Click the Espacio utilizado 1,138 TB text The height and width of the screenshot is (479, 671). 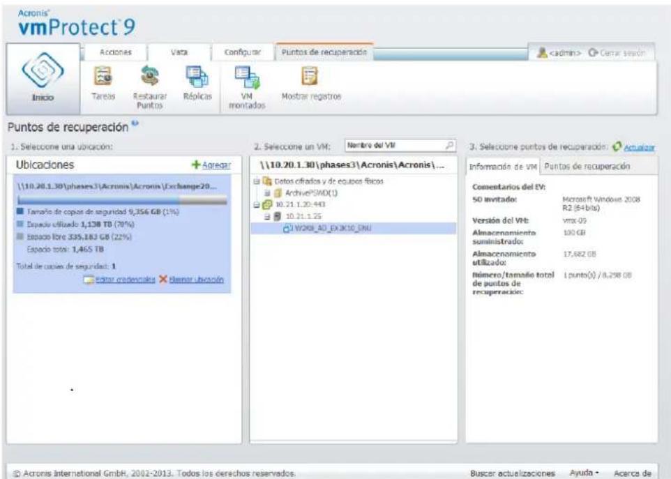click(81, 224)
